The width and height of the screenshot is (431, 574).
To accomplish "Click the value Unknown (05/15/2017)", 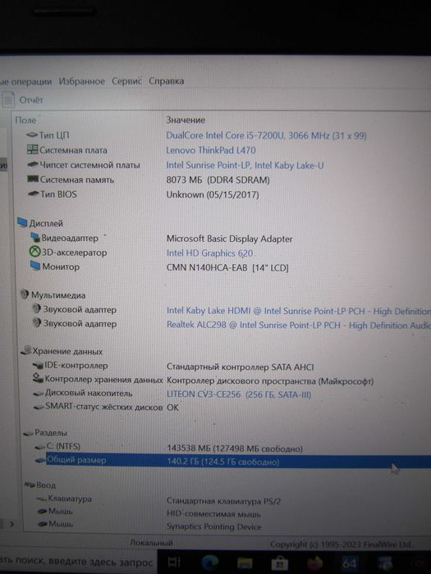I will (213, 195).
